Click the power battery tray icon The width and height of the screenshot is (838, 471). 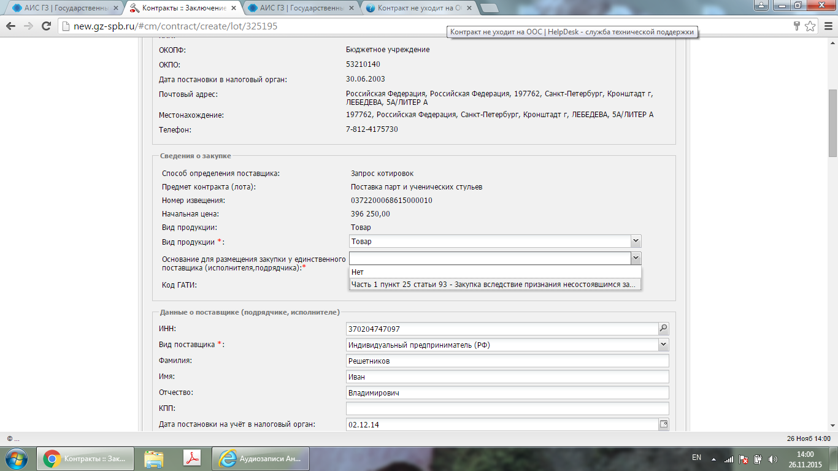[x=758, y=459]
